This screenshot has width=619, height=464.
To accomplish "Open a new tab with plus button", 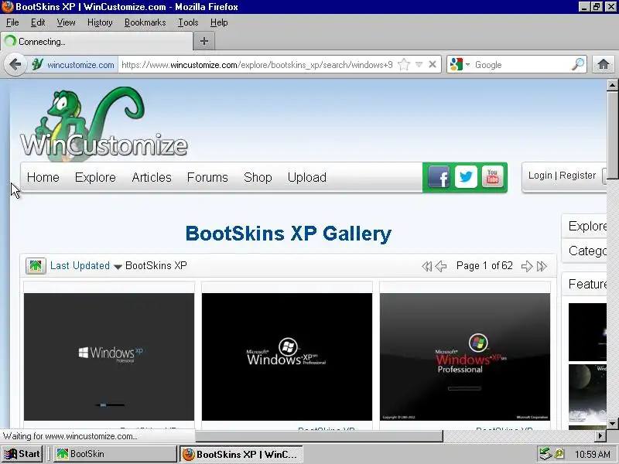I will [204, 41].
